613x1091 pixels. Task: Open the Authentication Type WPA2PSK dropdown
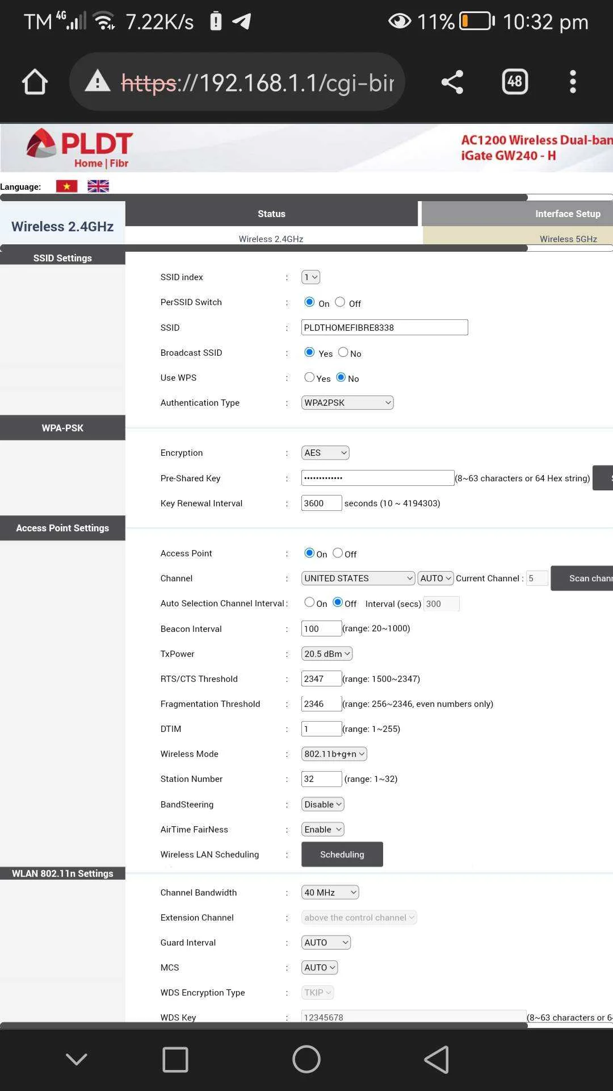coord(347,403)
